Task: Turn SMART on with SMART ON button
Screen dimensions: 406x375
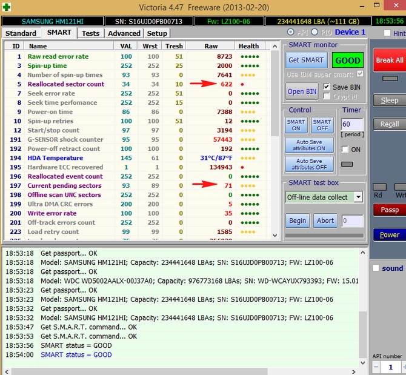Action: pyautogui.click(x=296, y=125)
